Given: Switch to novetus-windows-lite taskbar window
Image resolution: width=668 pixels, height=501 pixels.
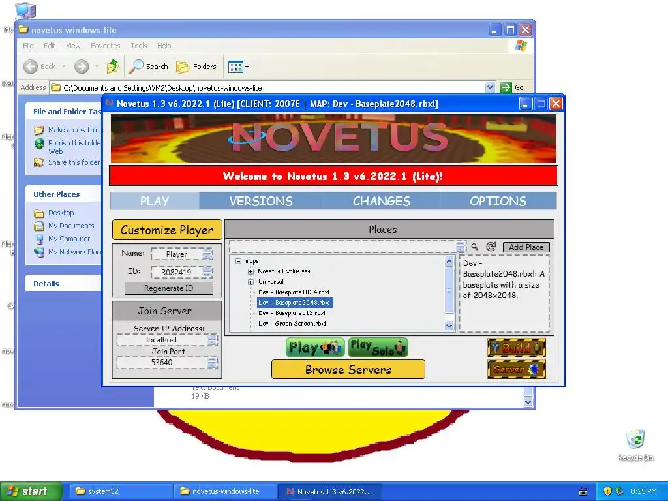Looking at the screenshot, I should pyautogui.click(x=225, y=491).
